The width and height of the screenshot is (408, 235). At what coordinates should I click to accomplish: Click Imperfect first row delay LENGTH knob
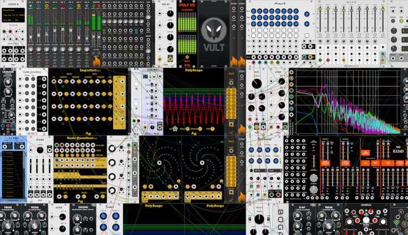point(66,82)
